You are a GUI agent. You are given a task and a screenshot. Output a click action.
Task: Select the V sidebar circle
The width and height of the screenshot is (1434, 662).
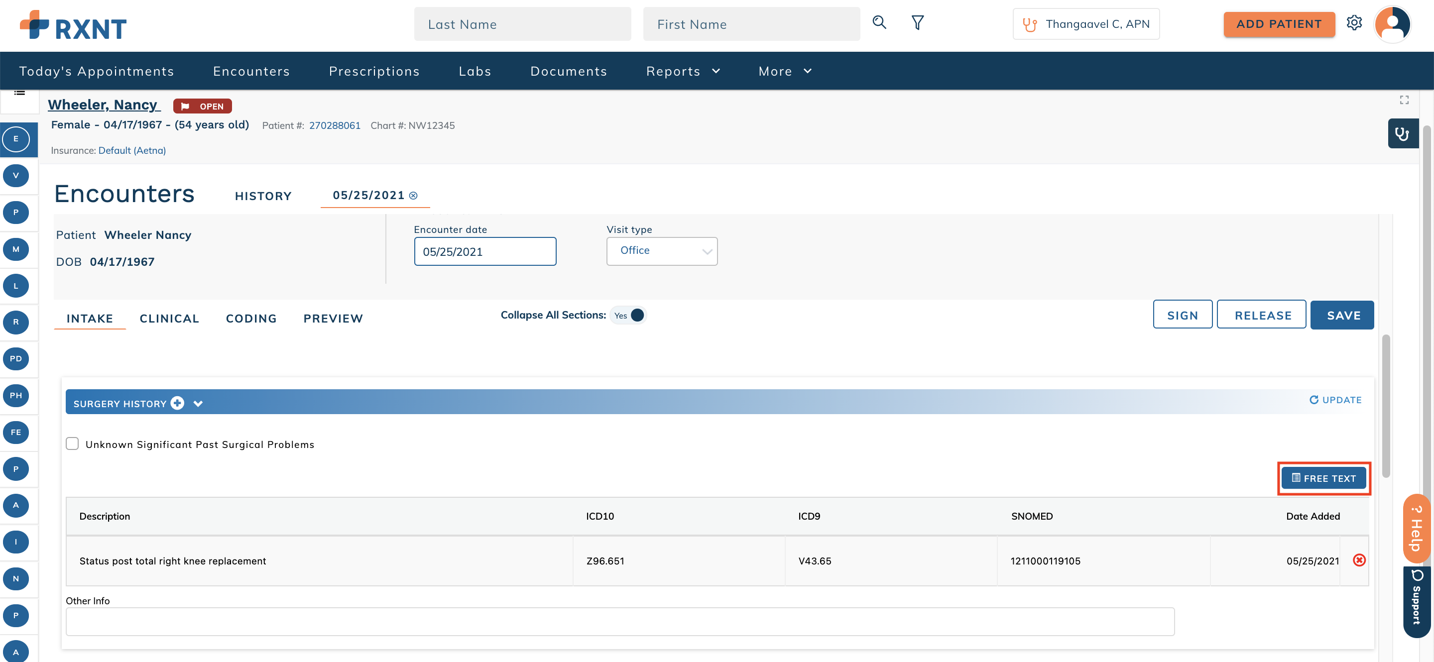(15, 176)
